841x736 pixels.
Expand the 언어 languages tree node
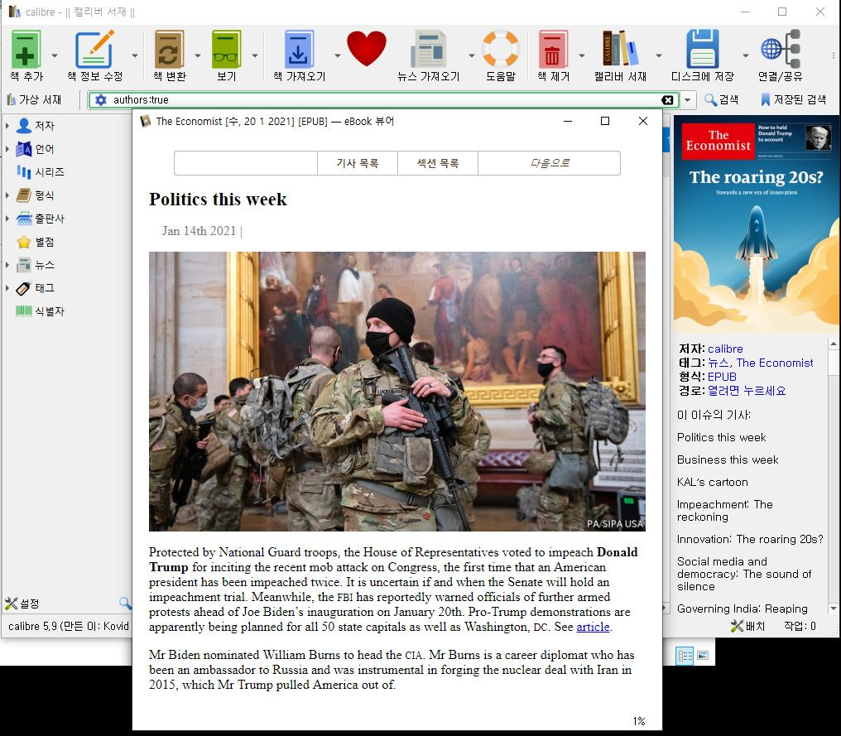pos(7,148)
